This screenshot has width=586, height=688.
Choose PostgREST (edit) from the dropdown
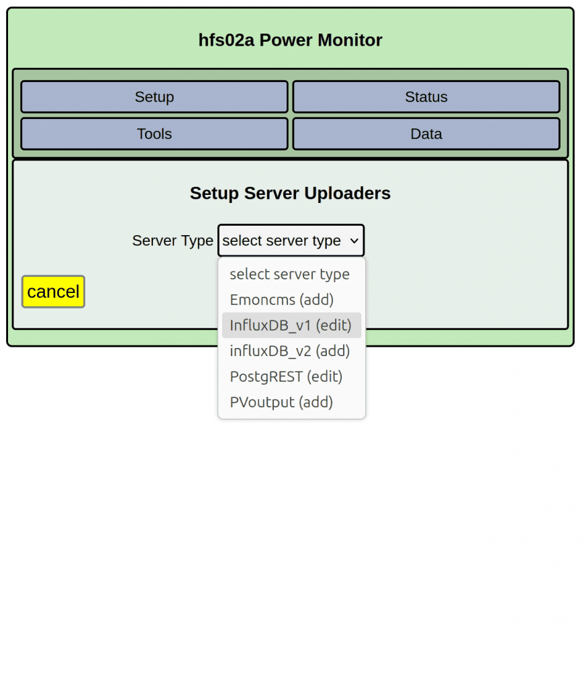(x=286, y=376)
